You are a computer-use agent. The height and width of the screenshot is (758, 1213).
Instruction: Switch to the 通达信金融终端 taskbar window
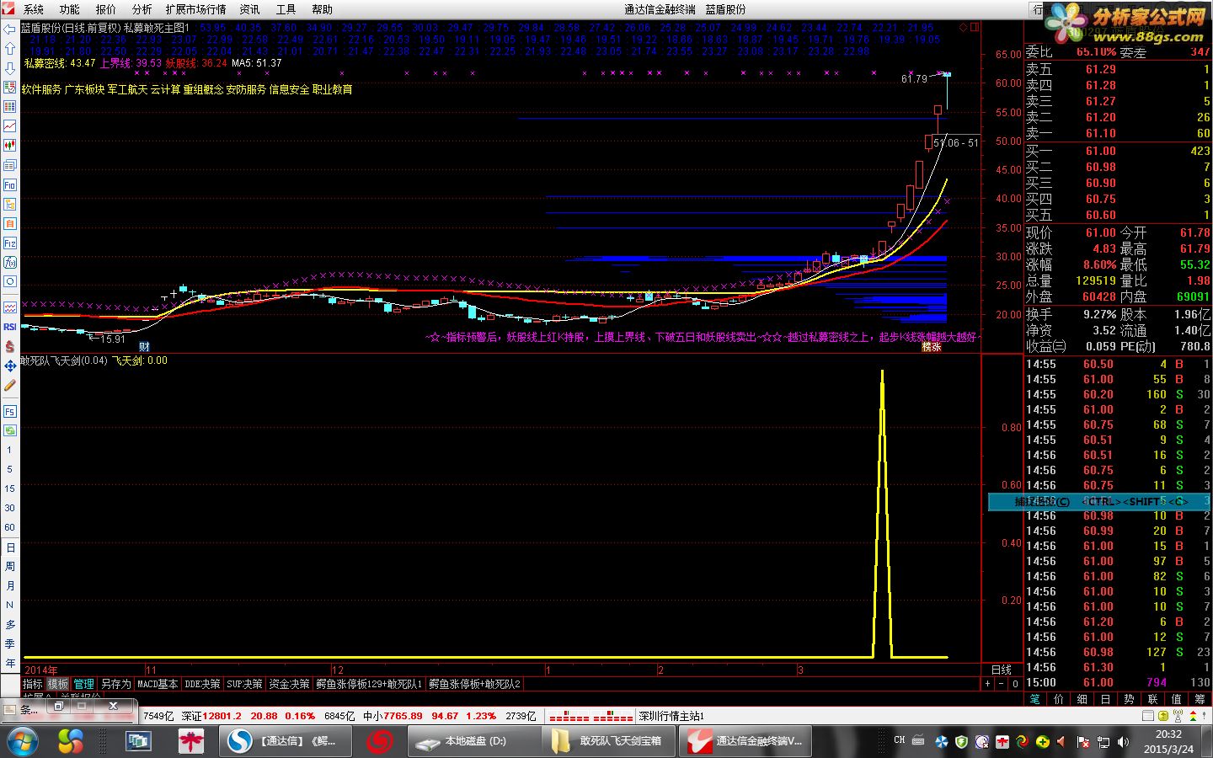pos(745,741)
